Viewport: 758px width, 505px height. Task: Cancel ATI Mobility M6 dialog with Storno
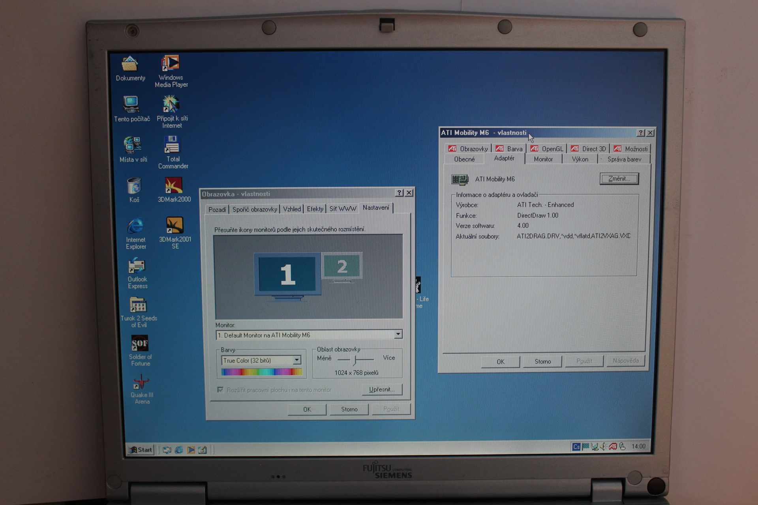click(543, 361)
